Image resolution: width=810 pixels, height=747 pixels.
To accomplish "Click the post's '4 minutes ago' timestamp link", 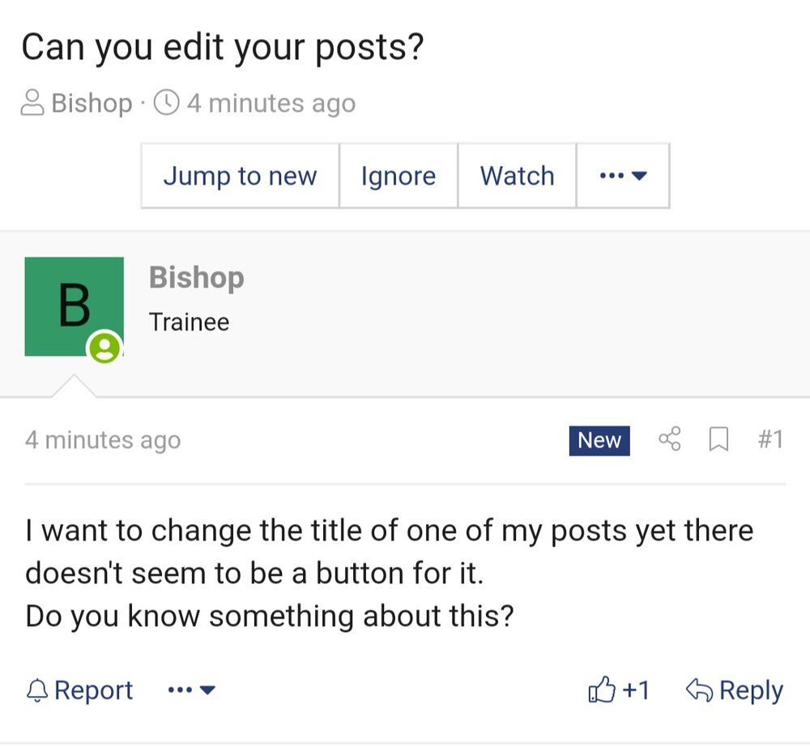I will tap(103, 440).
